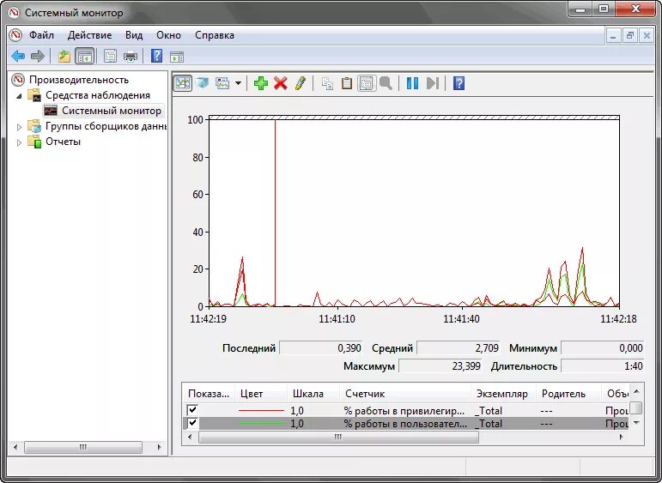Select Производительность root in the tree
Image resolution: width=662 pixels, height=483 pixels.
coord(78,80)
